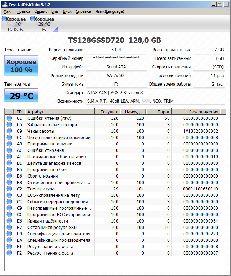Click status orb for Часы работы row
The width and height of the screenshot is (231, 276).
9,131
